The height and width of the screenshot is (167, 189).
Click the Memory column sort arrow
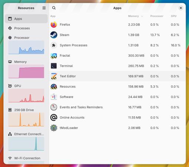point(142,16)
